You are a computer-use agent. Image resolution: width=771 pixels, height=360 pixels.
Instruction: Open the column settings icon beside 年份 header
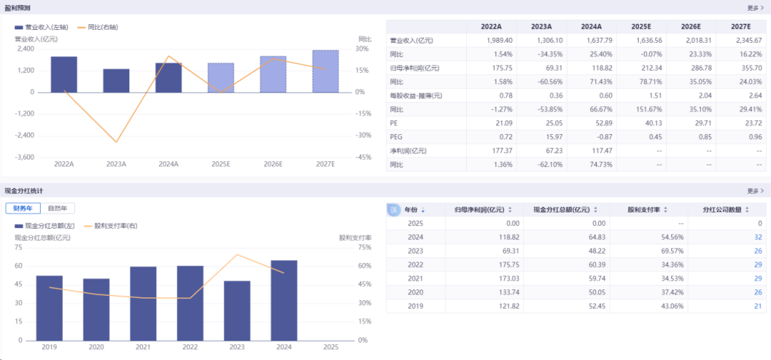pyautogui.click(x=393, y=210)
